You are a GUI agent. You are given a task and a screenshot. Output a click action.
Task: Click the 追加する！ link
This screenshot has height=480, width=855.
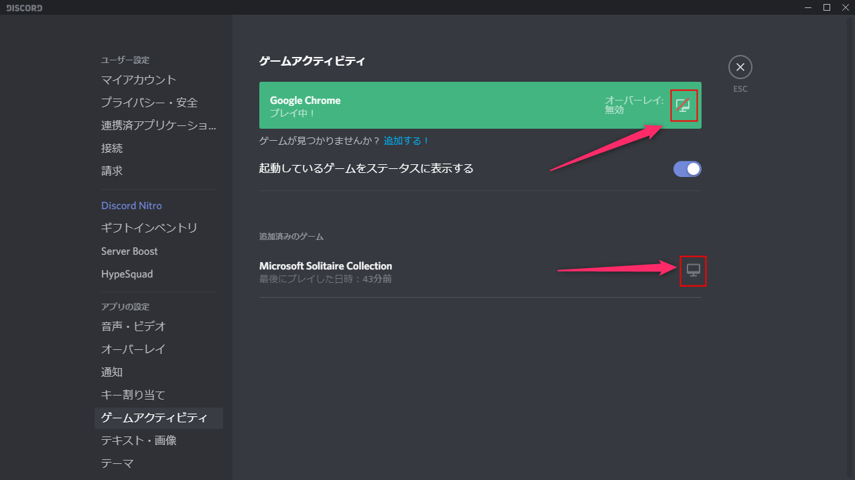pos(406,141)
